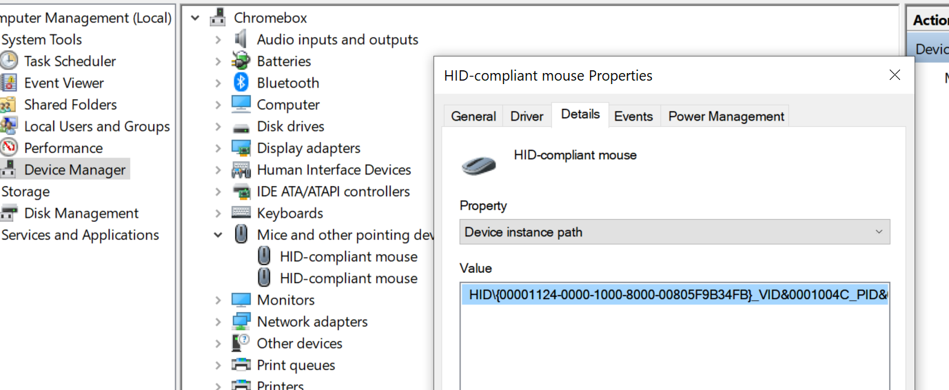Expand the Disk drives category

[218, 127]
